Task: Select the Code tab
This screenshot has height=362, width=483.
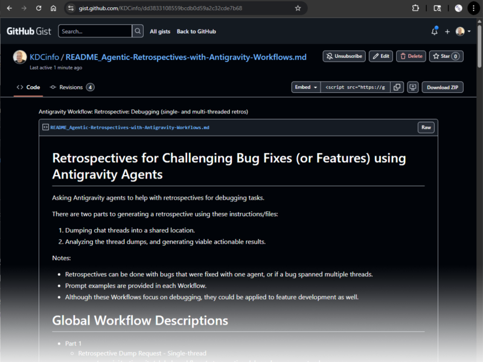Action: [28, 87]
